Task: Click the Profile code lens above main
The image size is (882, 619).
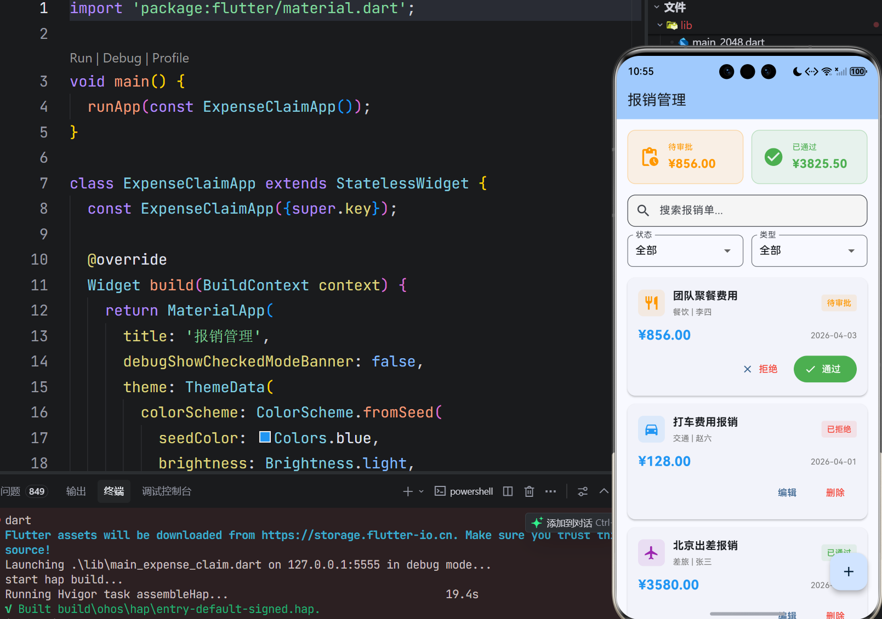Action: click(170, 58)
